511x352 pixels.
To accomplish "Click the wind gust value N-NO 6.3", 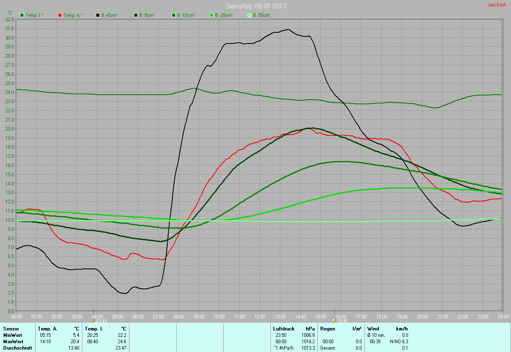I will [399, 341].
